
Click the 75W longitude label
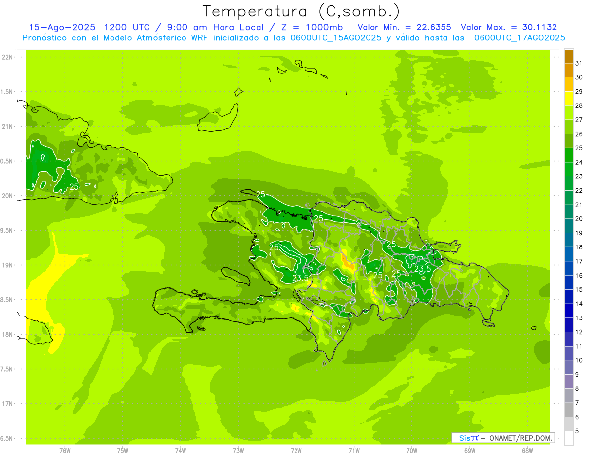[x=123, y=450]
